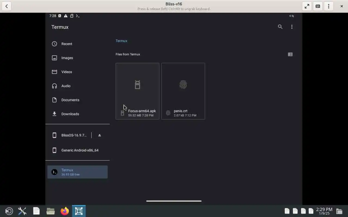
Task: Open Audio category
Action: click(x=77, y=86)
